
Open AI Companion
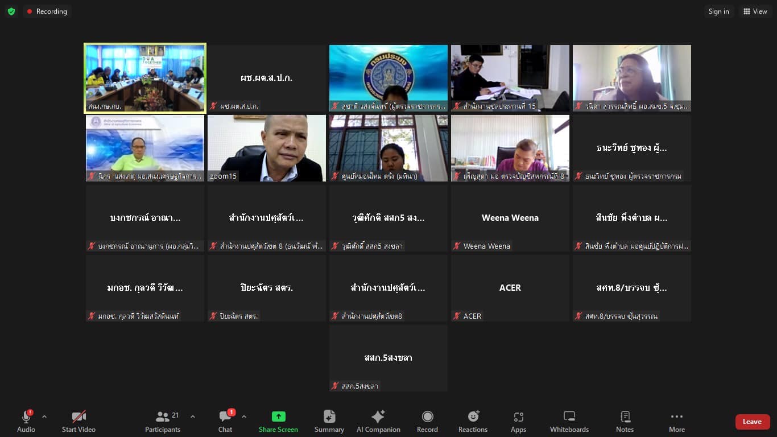click(x=378, y=422)
